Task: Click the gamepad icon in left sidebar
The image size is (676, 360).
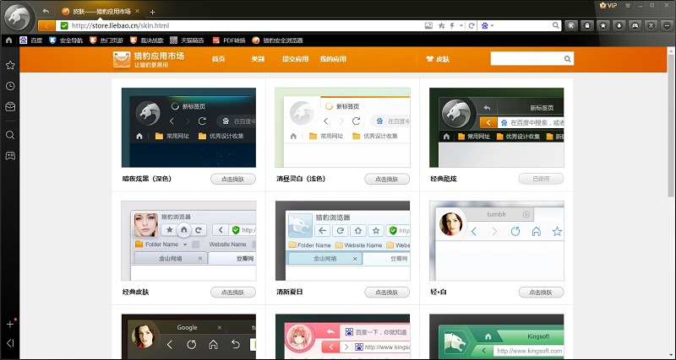Action: coord(10,156)
